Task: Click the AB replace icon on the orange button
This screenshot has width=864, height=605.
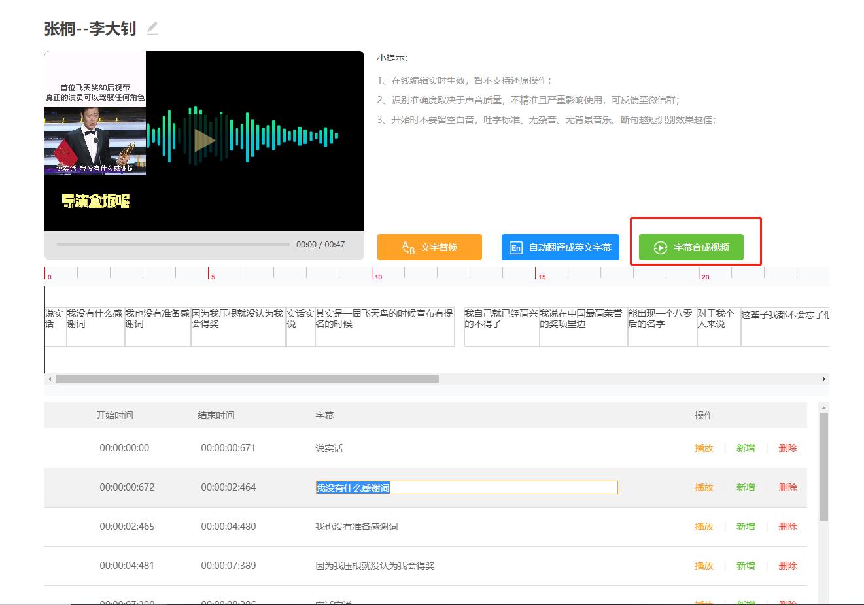Action: (x=407, y=247)
